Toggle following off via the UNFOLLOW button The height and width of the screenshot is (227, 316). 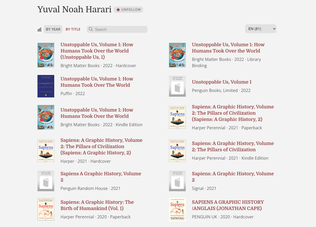(128, 9)
